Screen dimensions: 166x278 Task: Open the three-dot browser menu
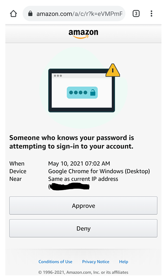coord(151,13)
